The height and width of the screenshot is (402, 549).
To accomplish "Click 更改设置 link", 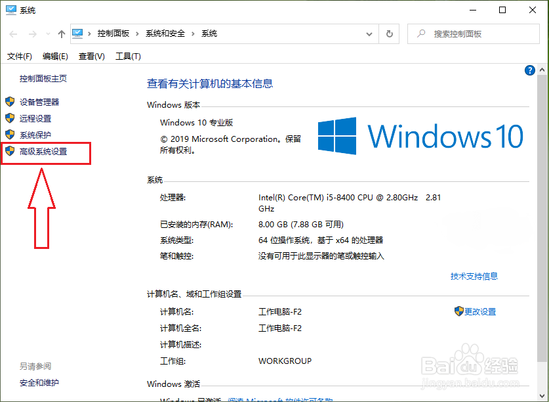I will (x=480, y=311).
